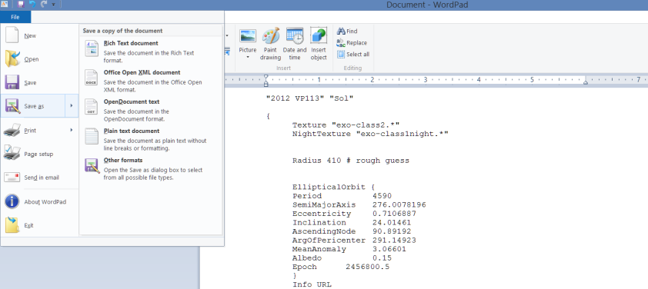The width and height of the screenshot is (648, 289).
Task: Open Page setup from File menu
Action: [39, 154]
